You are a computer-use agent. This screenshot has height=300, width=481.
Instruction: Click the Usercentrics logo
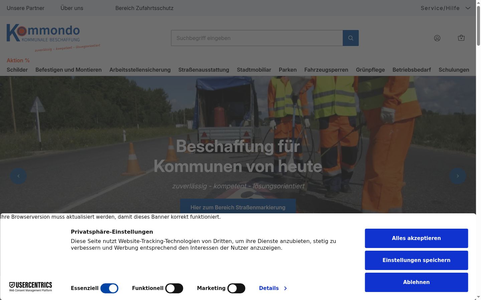pyautogui.click(x=31, y=287)
